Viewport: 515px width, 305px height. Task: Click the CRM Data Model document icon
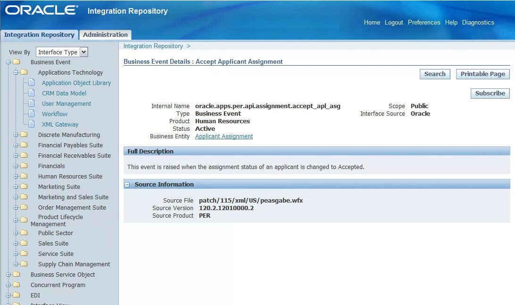coord(32,93)
